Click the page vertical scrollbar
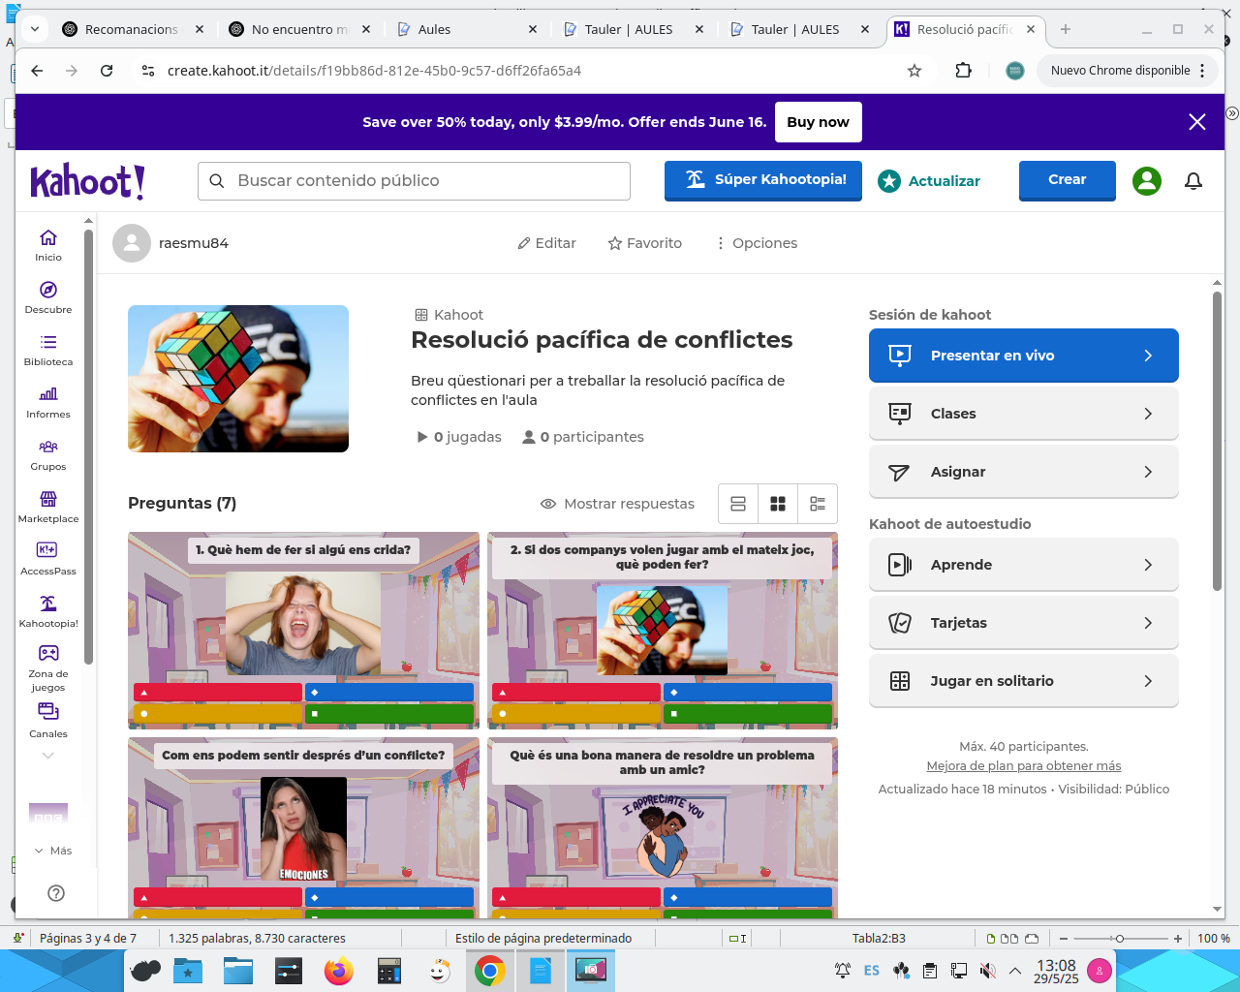Screen dimensions: 1240x992 pos(1218,441)
